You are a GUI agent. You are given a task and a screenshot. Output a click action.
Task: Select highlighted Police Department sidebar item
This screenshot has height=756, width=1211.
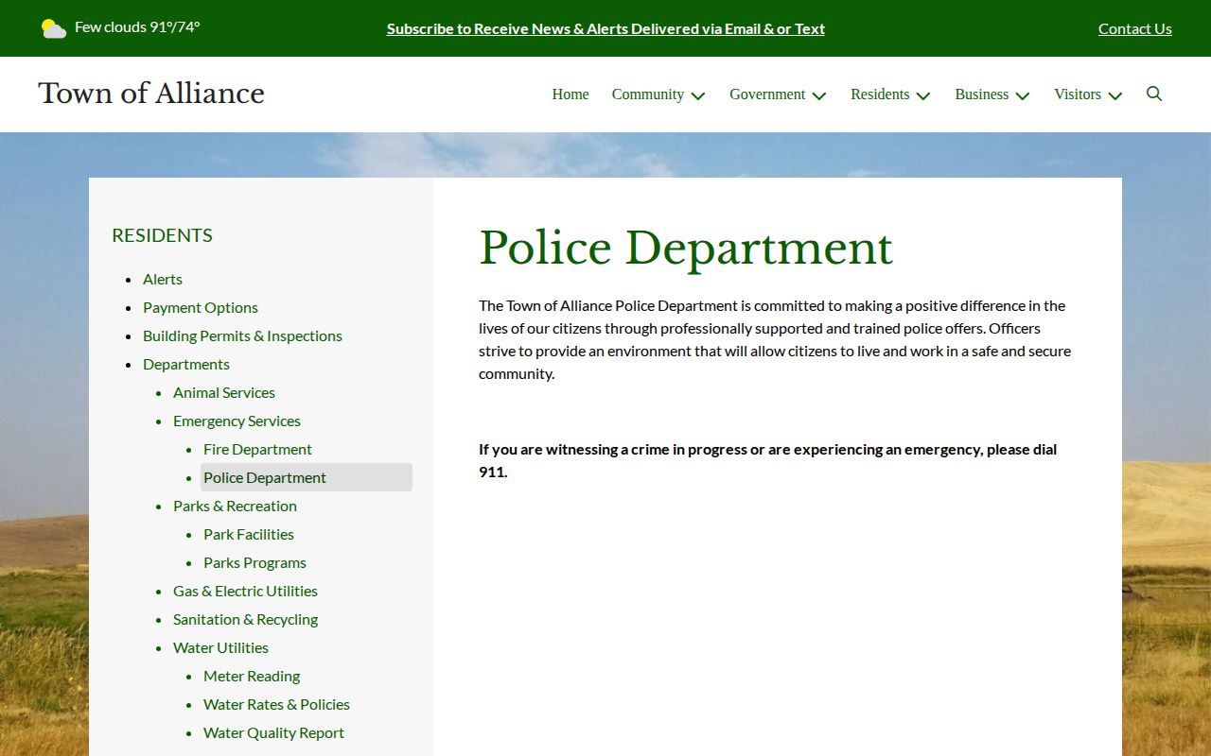(x=307, y=477)
